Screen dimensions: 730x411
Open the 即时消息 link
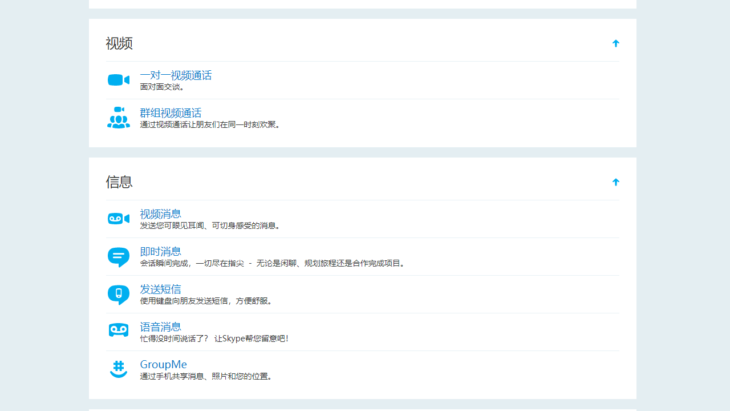point(160,251)
